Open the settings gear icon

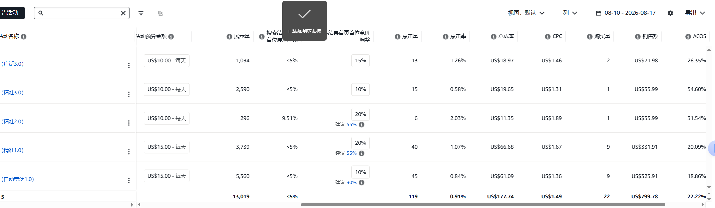click(x=670, y=13)
